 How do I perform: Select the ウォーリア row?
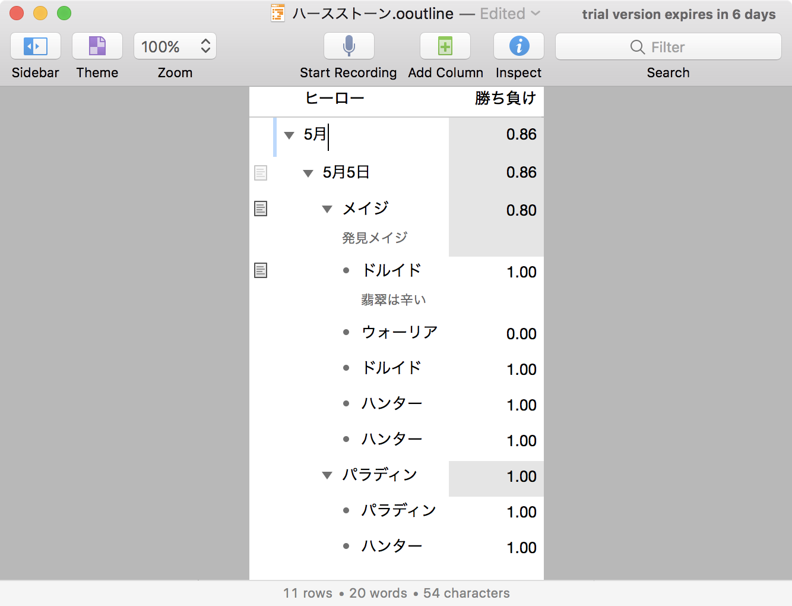[x=400, y=333]
